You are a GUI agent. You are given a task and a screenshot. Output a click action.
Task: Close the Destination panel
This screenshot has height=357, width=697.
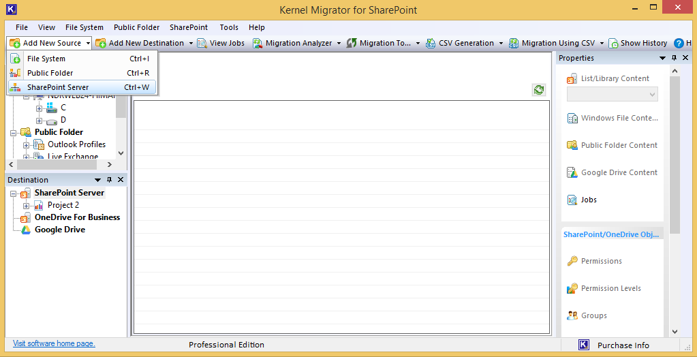[121, 180]
